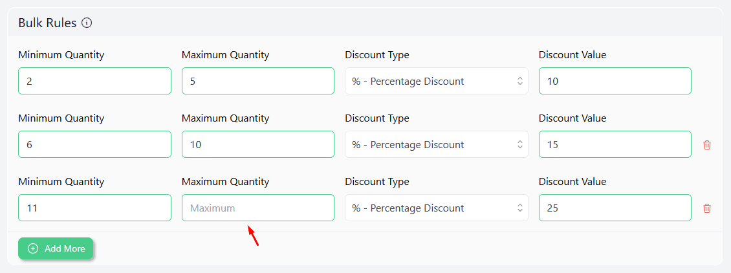This screenshot has height=273, width=731.
Task: Click Maximum Quantity field containing 10
Action: click(x=257, y=144)
